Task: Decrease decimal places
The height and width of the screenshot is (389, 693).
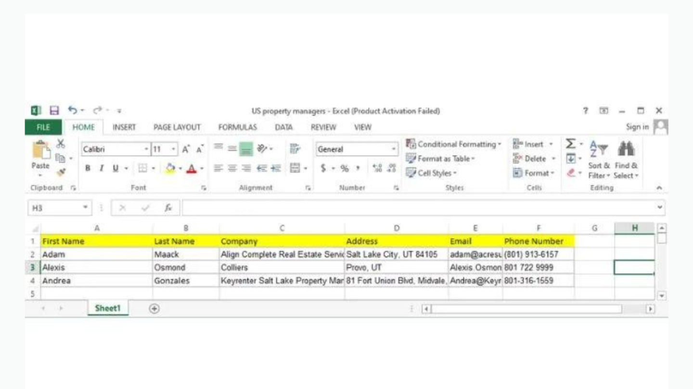Action: click(391, 169)
